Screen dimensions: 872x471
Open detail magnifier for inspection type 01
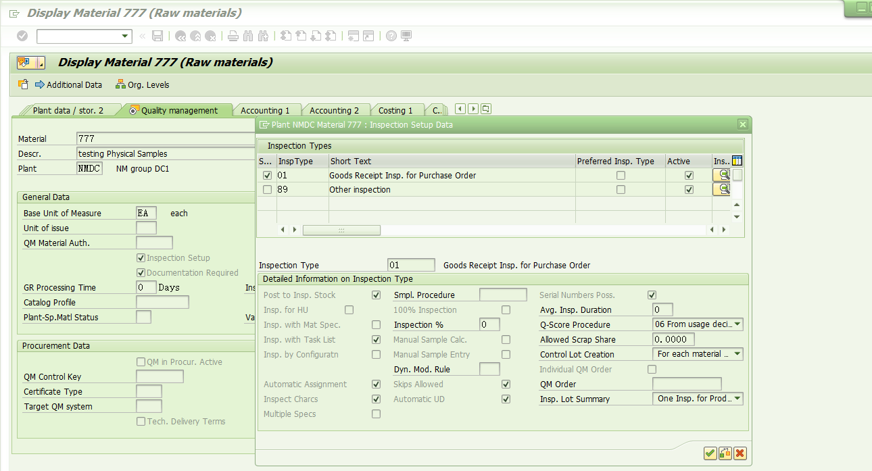(721, 174)
